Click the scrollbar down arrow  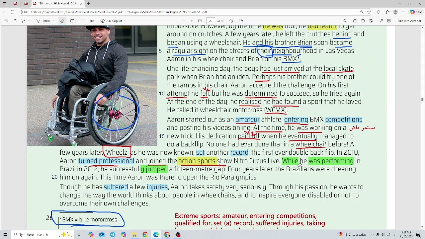(422, 227)
